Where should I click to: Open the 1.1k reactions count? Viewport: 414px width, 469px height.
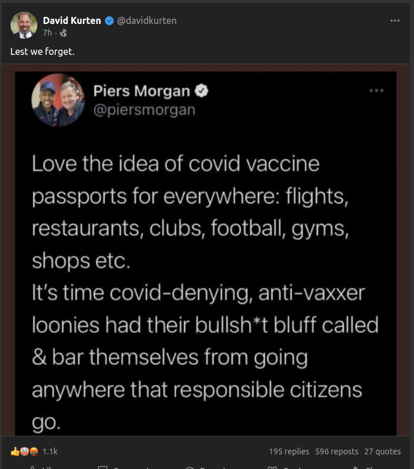click(x=50, y=451)
